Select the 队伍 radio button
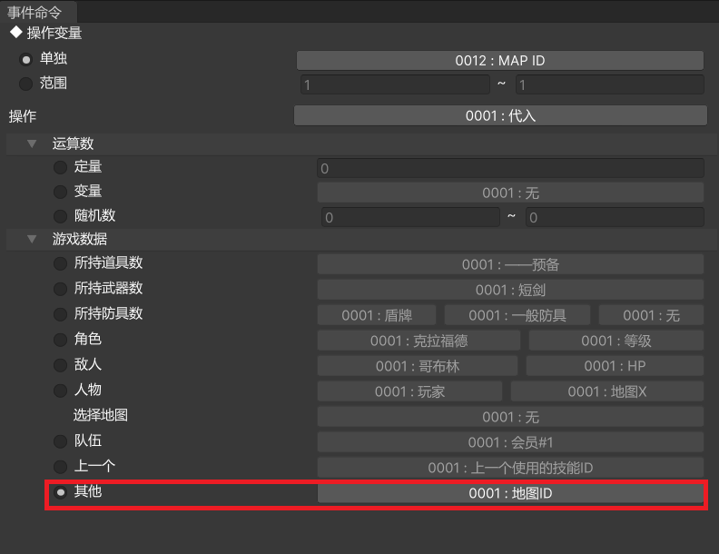 click(60, 441)
